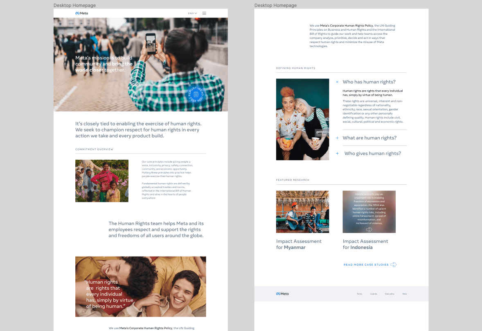This screenshot has height=331, width=482.
Task: Select the Myanmar impact assessment photo
Action: [x=302, y=212]
